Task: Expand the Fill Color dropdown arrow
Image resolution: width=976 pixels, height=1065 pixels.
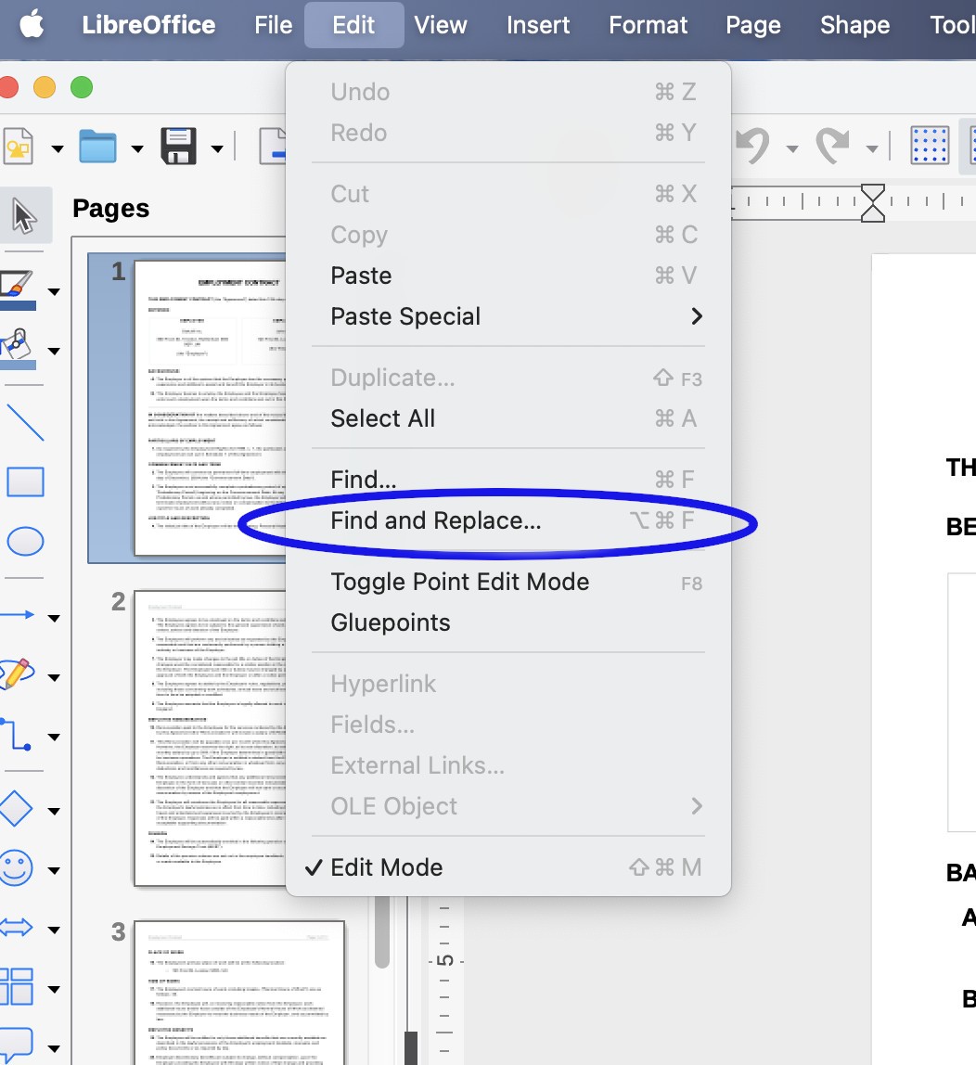Action: coord(54,352)
